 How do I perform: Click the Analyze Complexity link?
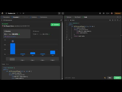(x=10, y=37)
